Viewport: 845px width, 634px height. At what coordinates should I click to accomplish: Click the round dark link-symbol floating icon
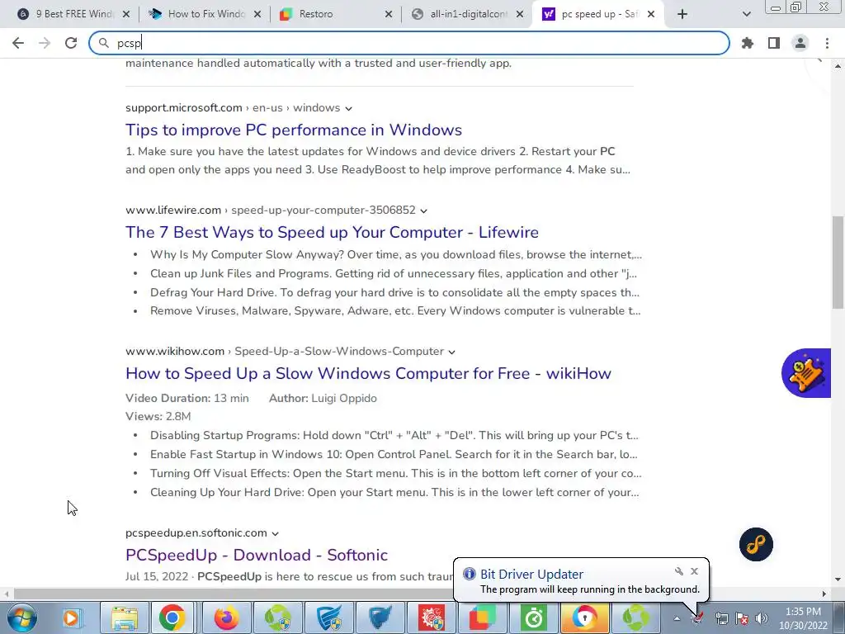756,545
